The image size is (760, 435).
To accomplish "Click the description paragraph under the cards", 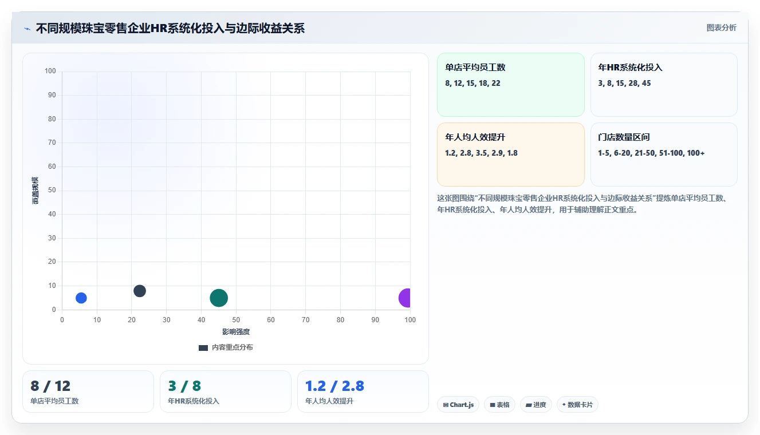I will point(583,204).
